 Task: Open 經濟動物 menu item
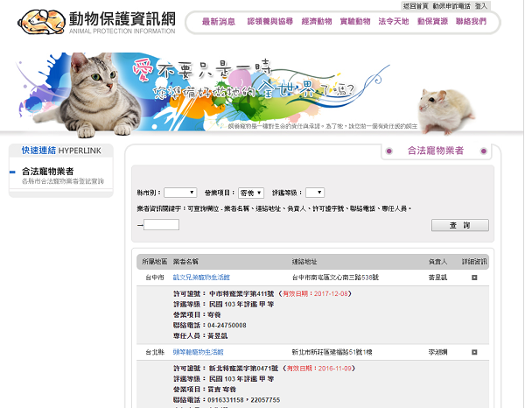pyautogui.click(x=317, y=21)
